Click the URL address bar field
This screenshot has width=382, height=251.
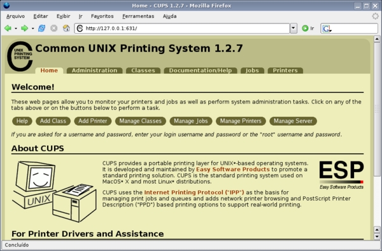(182, 29)
